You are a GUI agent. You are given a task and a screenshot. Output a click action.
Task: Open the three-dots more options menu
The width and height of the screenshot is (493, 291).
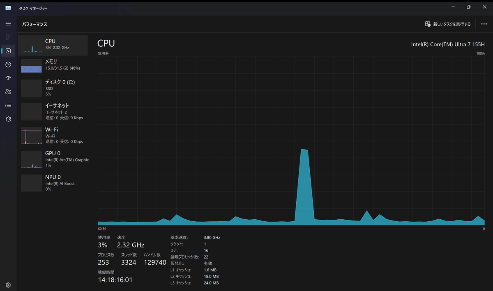click(x=484, y=24)
